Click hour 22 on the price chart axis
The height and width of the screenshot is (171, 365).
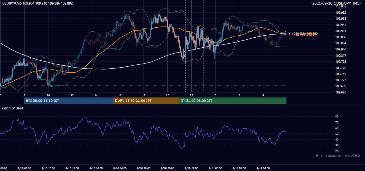(191, 95)
